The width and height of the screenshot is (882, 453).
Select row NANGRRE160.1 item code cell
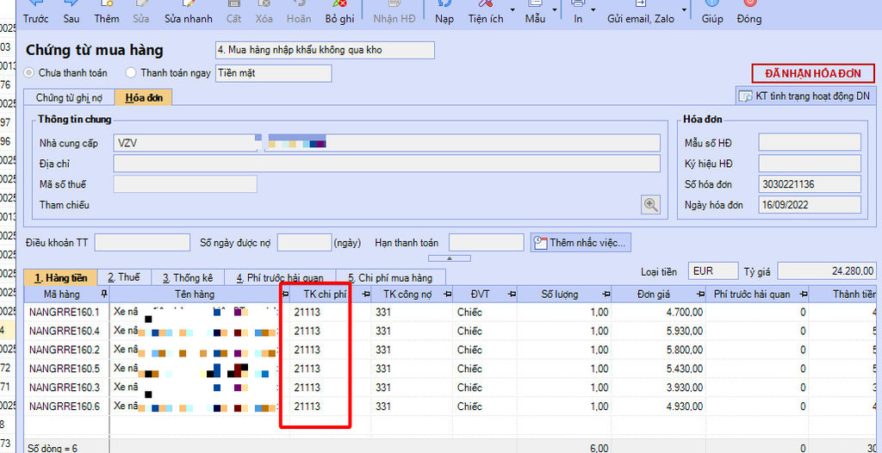[66, 313]
